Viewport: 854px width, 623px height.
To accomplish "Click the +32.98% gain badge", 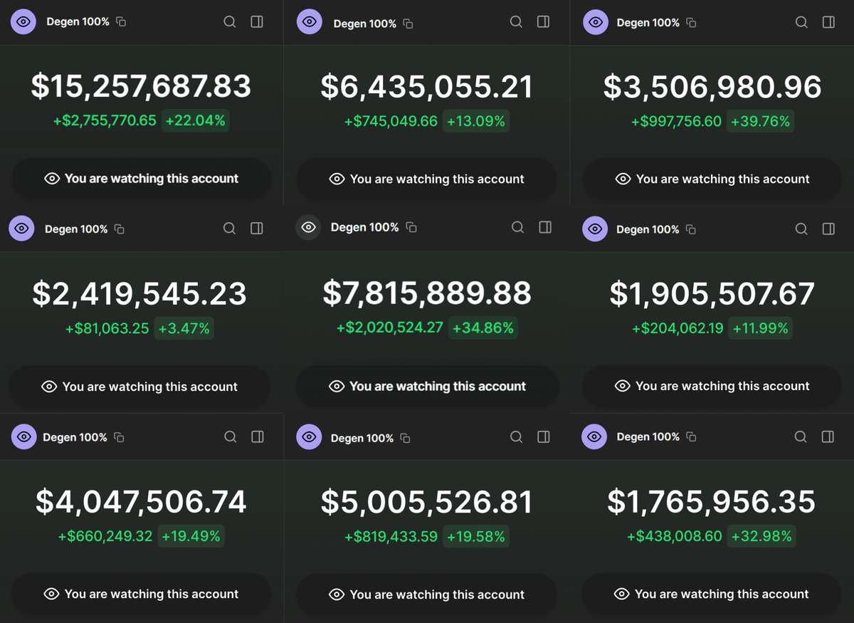I will [x=761, y=536].
